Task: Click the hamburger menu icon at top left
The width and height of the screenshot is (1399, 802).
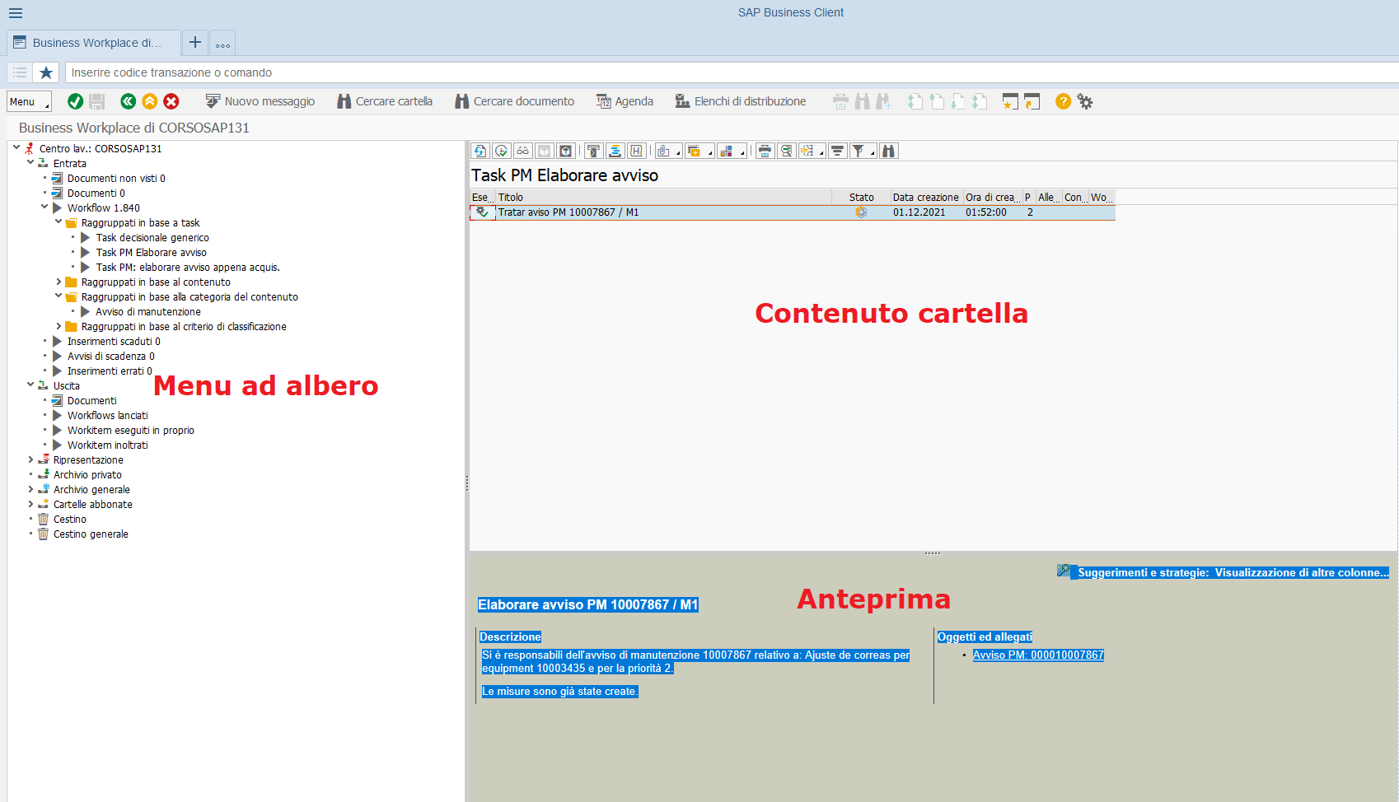Action: (16, 13)
